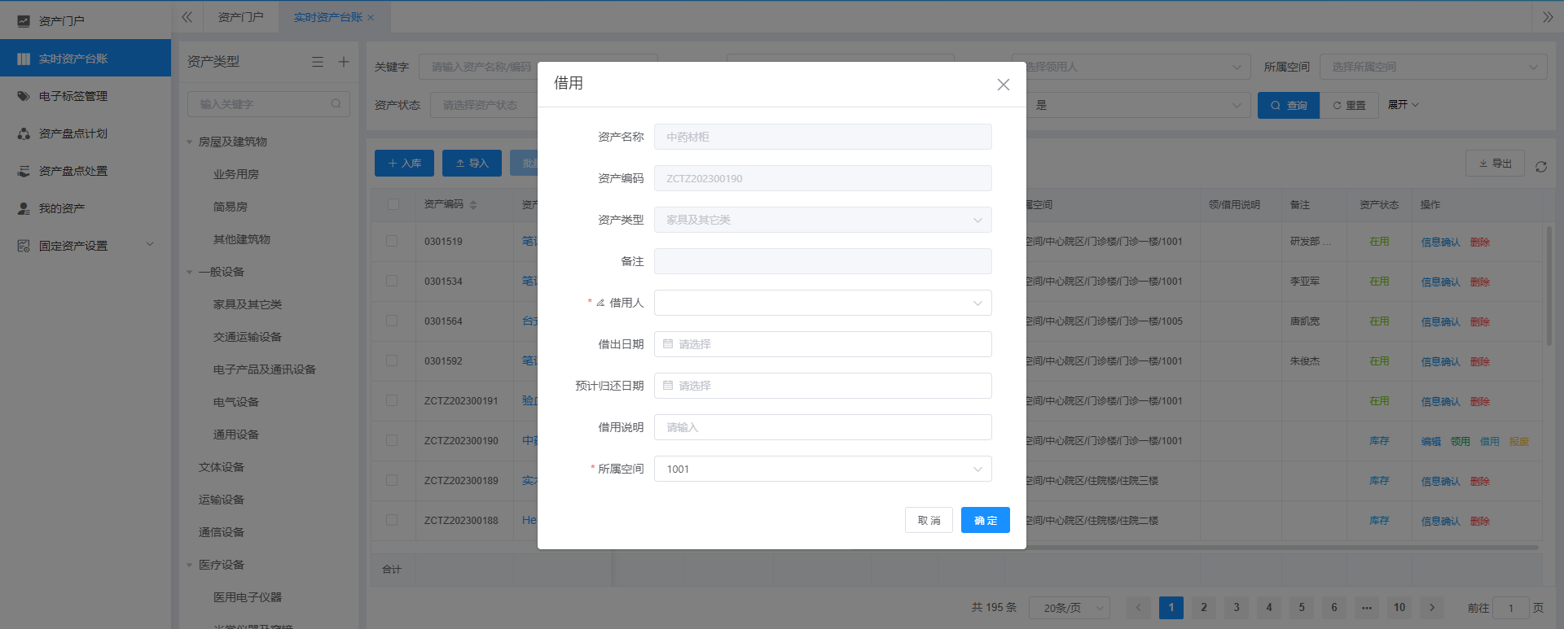Check the checkbox for row ZCTZ202300191

[x=392, y=400]
